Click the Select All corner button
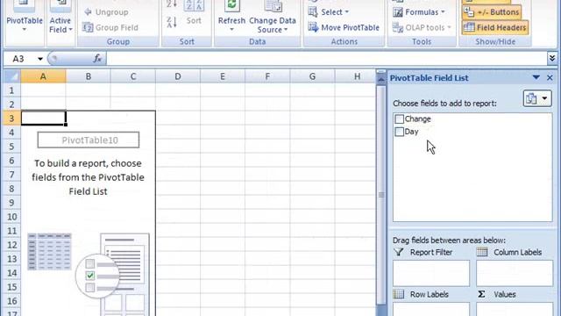This screenshot has height=316, width=561. (12, 76)
